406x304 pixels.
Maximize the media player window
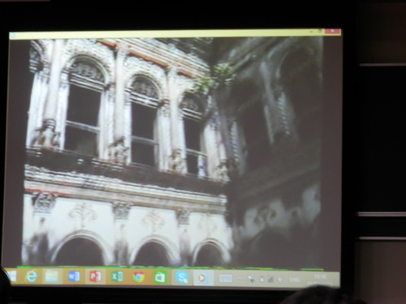(x=320, y=31)
